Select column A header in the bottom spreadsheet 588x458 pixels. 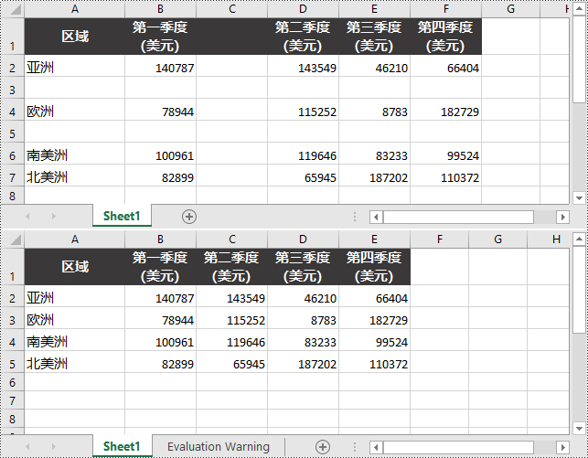tap(75, 240)
